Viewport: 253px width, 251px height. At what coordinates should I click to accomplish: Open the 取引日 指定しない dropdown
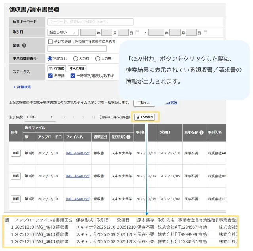[63, 32]
